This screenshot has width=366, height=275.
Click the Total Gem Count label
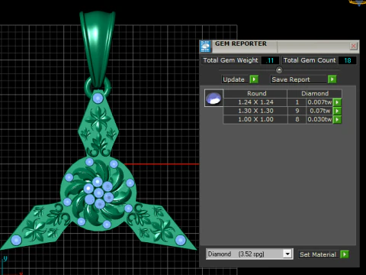(310, 60)
